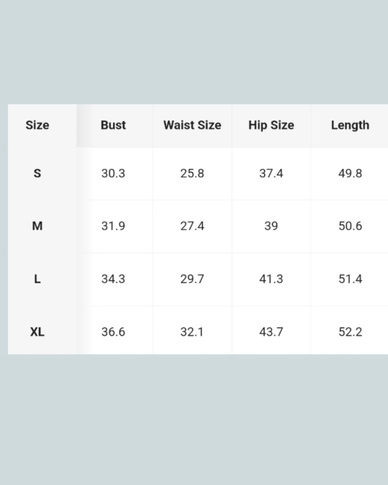Click the XL size row label

tap(37, 332)
